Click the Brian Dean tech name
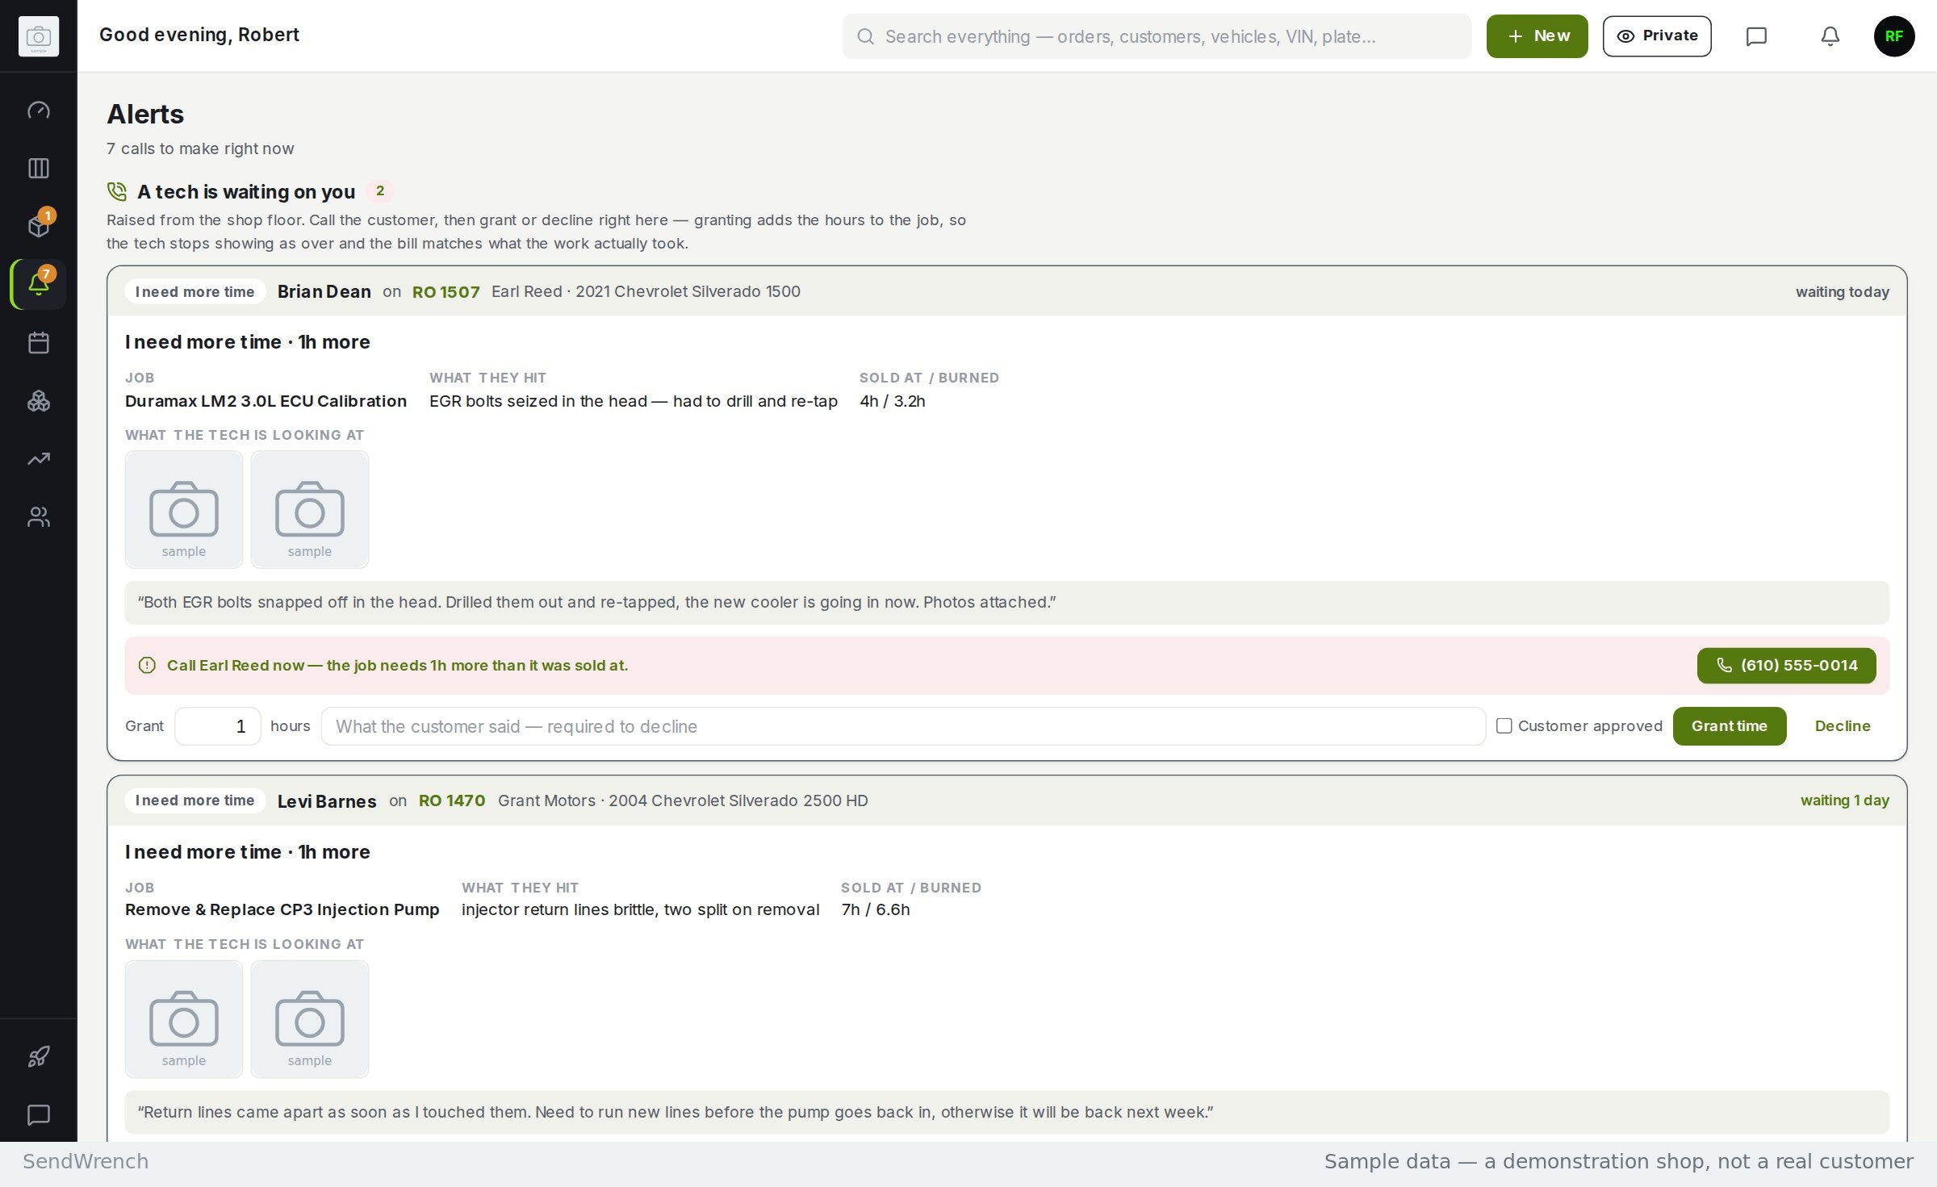1937x1187 pixels. (x=324, y=292)
